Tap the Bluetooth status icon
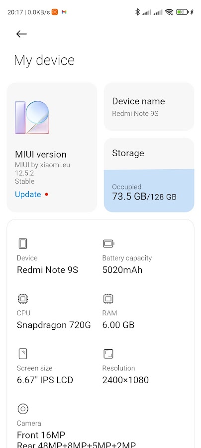 137,12
